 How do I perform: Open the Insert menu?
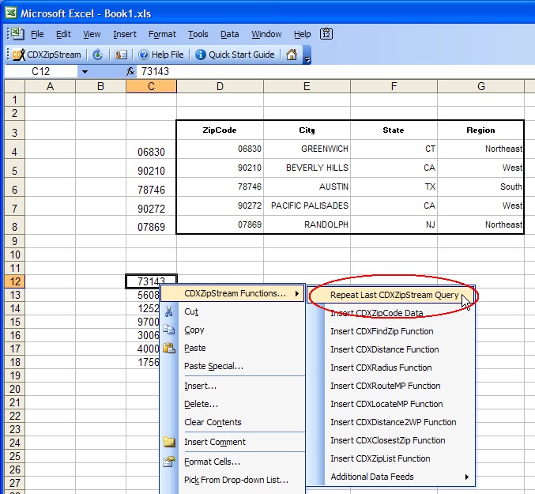(125, 34)
